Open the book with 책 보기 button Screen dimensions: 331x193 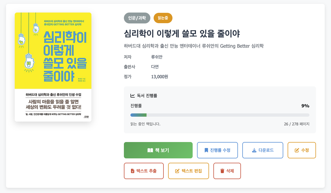point(158,150)
